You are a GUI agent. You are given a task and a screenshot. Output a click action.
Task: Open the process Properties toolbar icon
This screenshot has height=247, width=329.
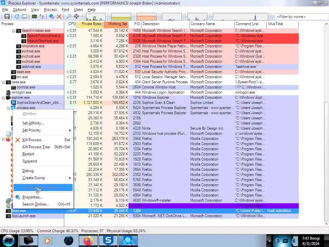click(51, 16)
